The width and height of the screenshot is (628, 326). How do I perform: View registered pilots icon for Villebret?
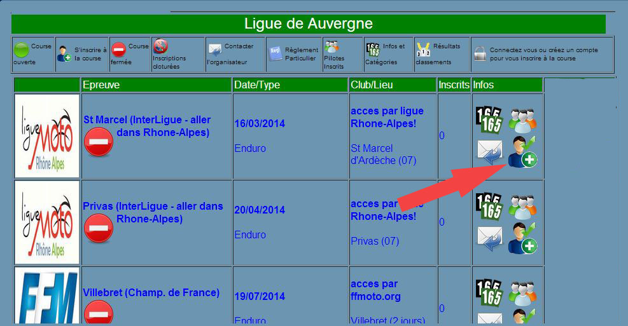click(522, 293)
